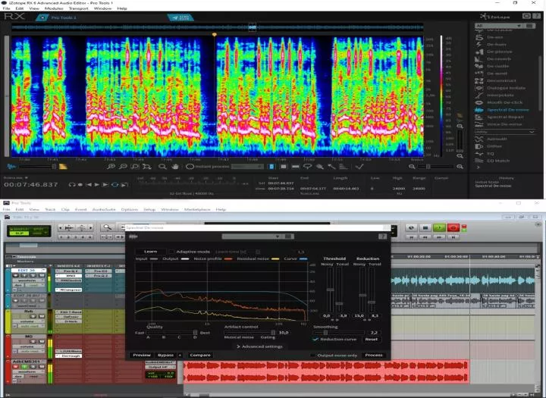Open the Pro Tools AudioSuite menu
546x398 pixels.
[x=104, y=209]
